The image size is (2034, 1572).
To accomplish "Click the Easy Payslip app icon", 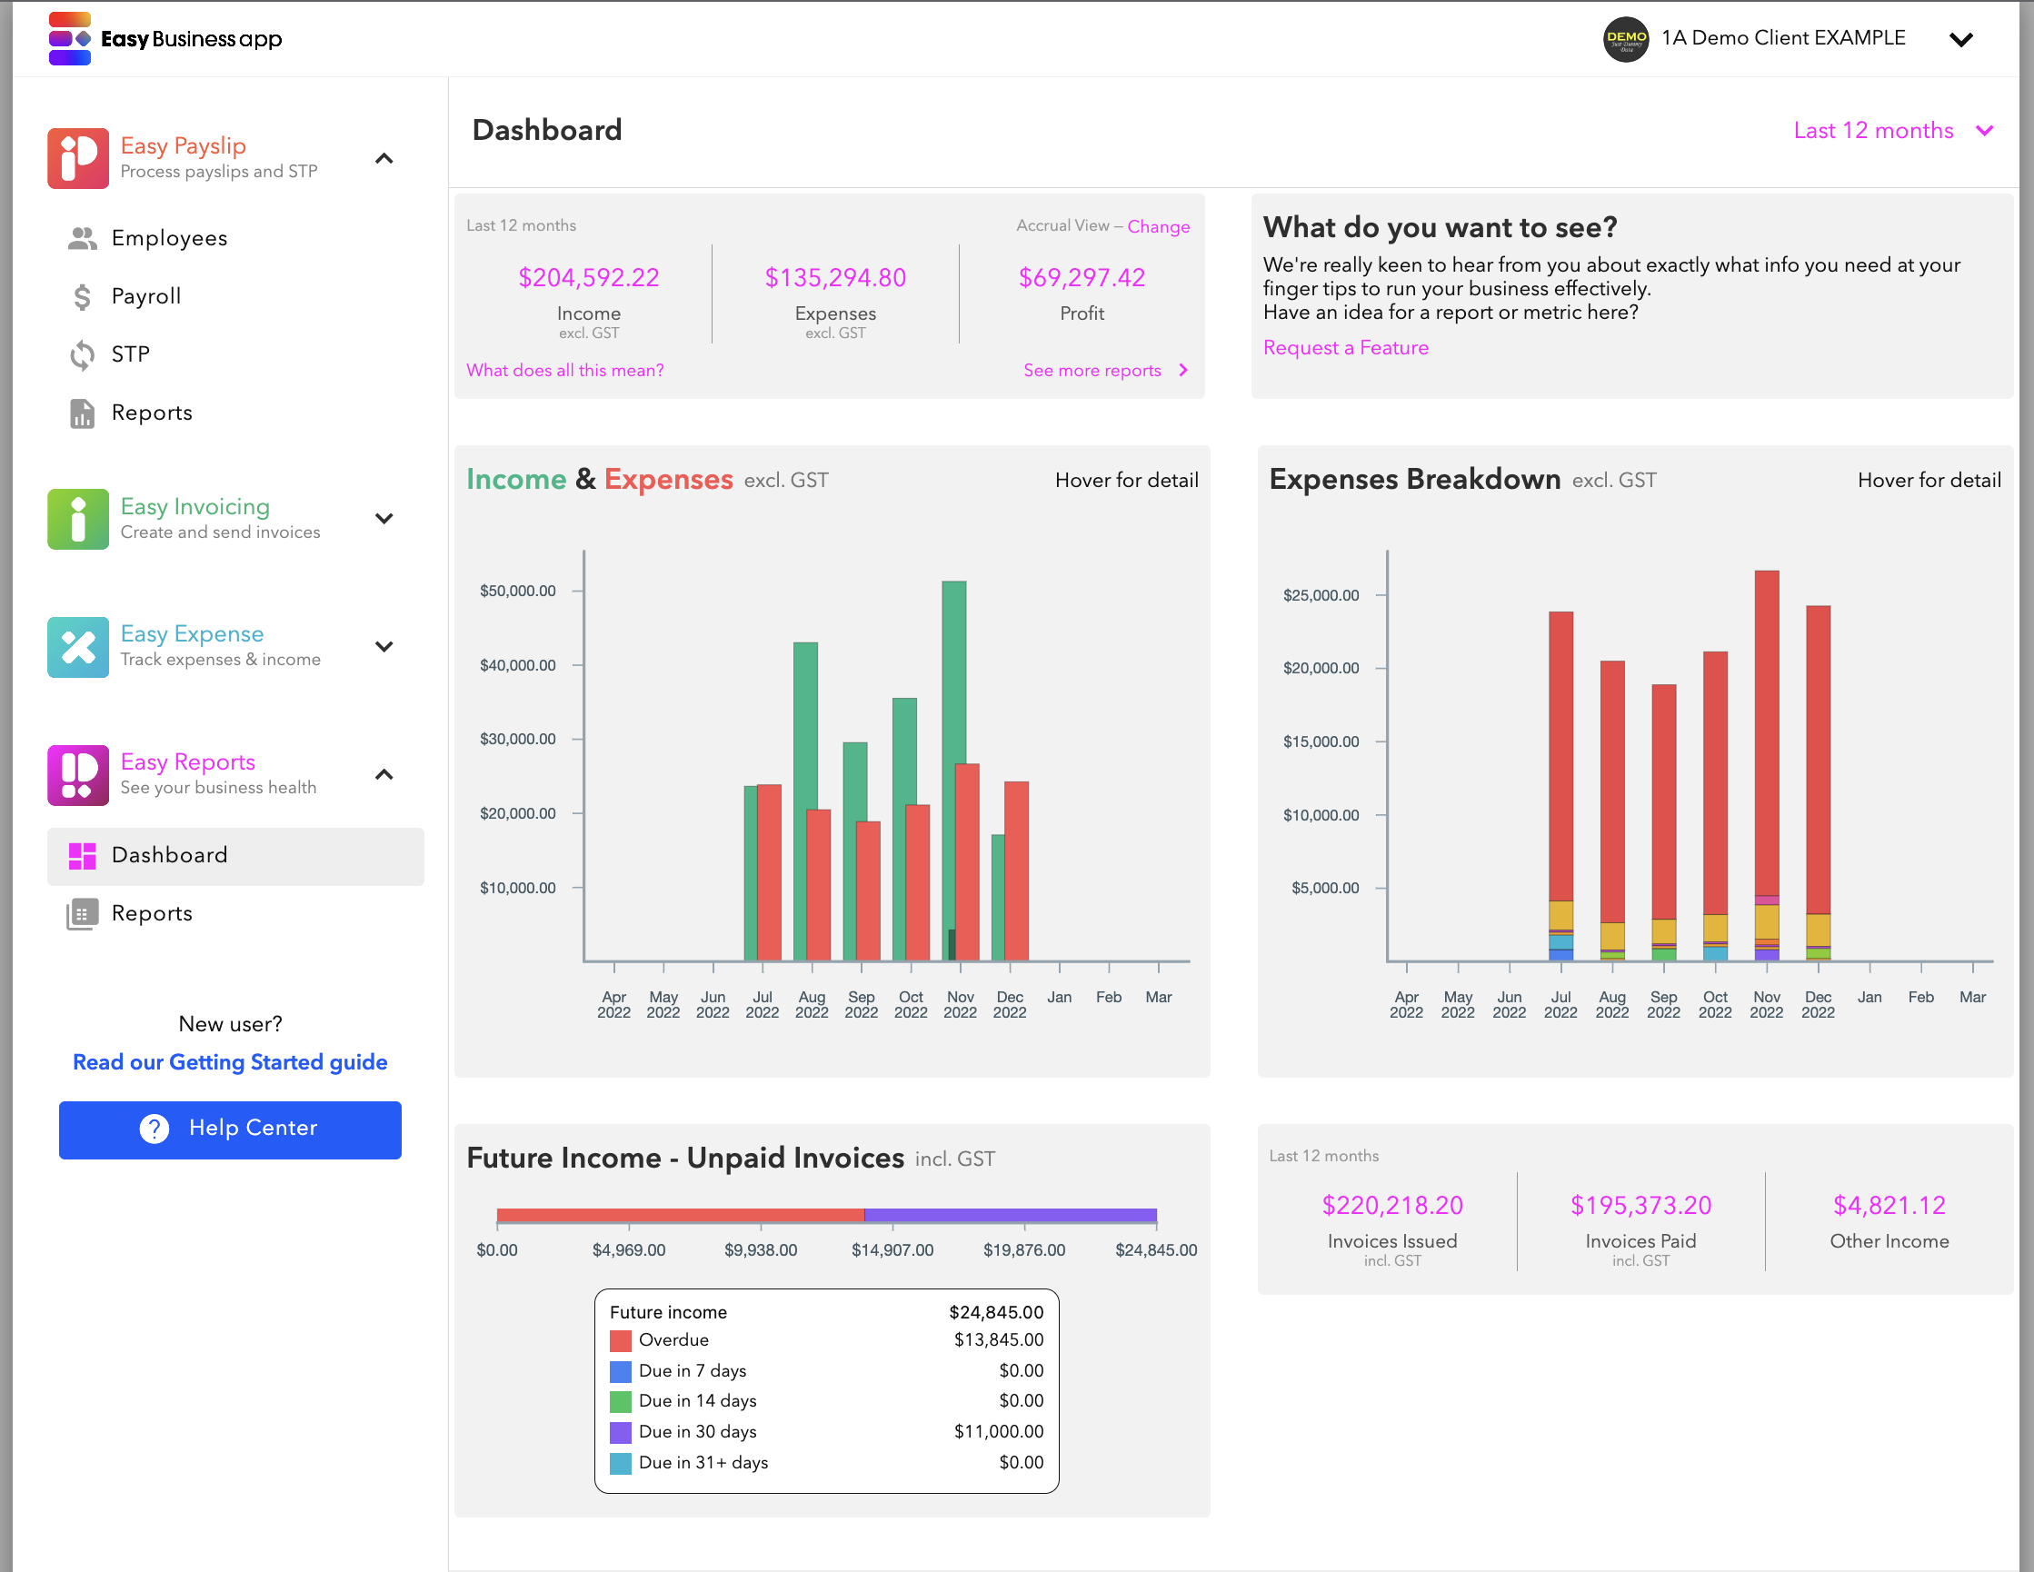I will tap(78, 158).
